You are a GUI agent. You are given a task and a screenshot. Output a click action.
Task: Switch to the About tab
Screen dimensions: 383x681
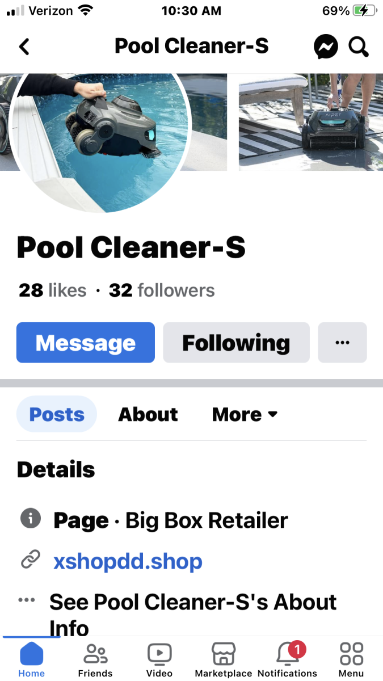click(x=148, y=414)
